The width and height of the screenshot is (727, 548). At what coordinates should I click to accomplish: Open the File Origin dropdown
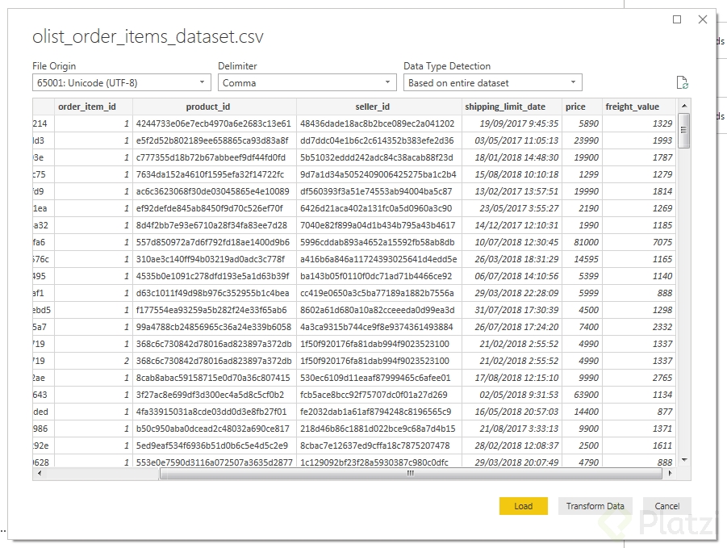coord(122,82)
